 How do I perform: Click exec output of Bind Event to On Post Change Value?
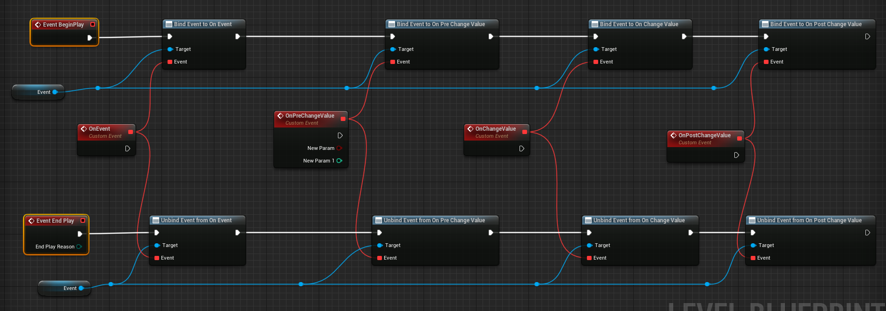867,36
